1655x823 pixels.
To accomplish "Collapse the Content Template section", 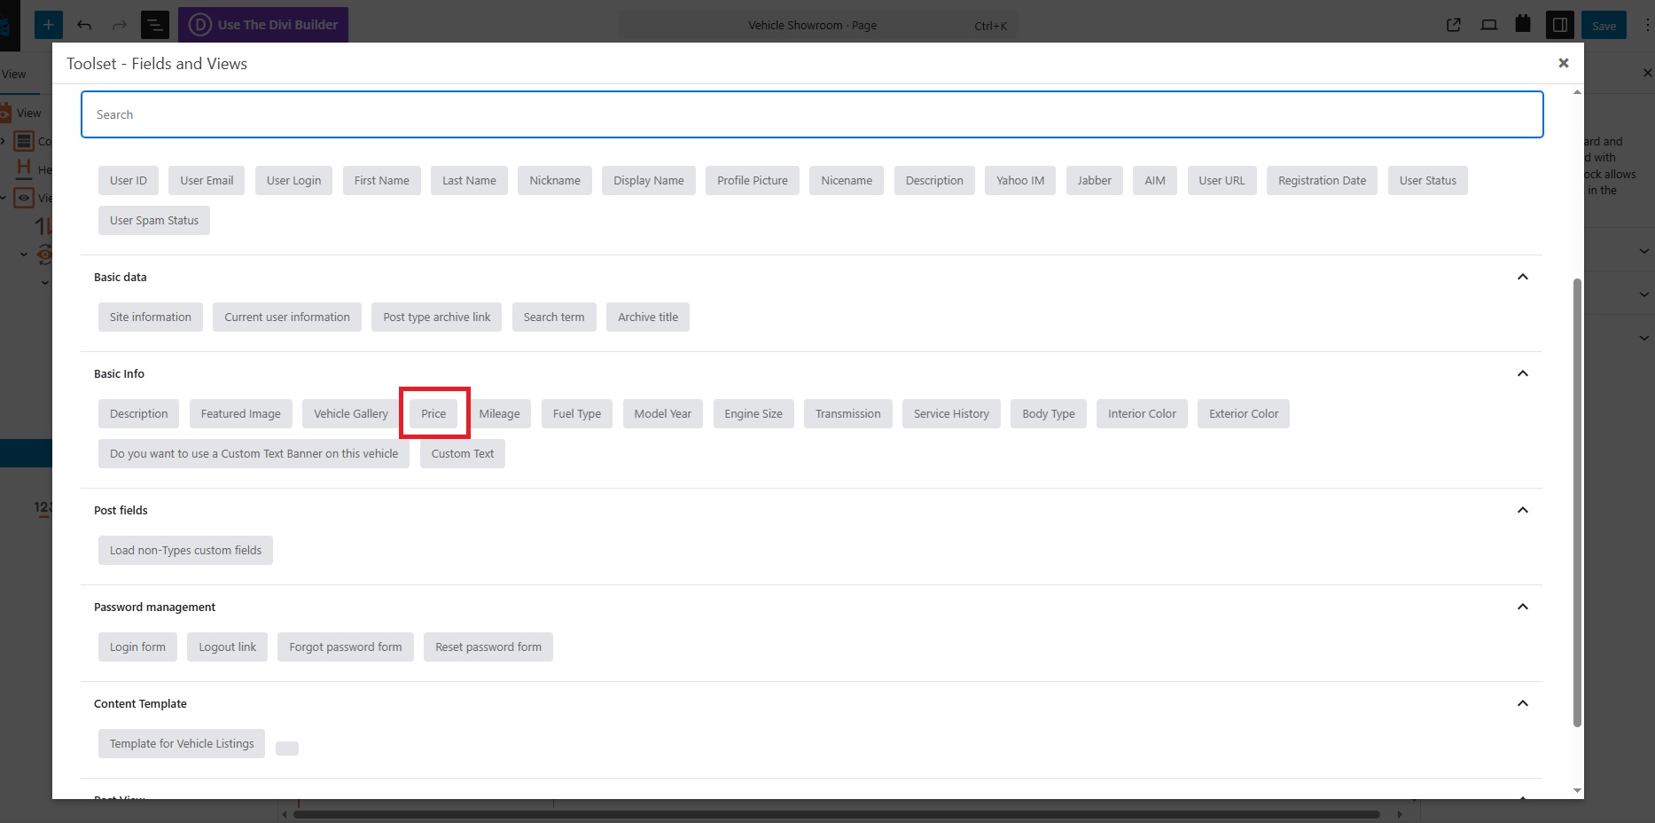I will coord(1523,703).
